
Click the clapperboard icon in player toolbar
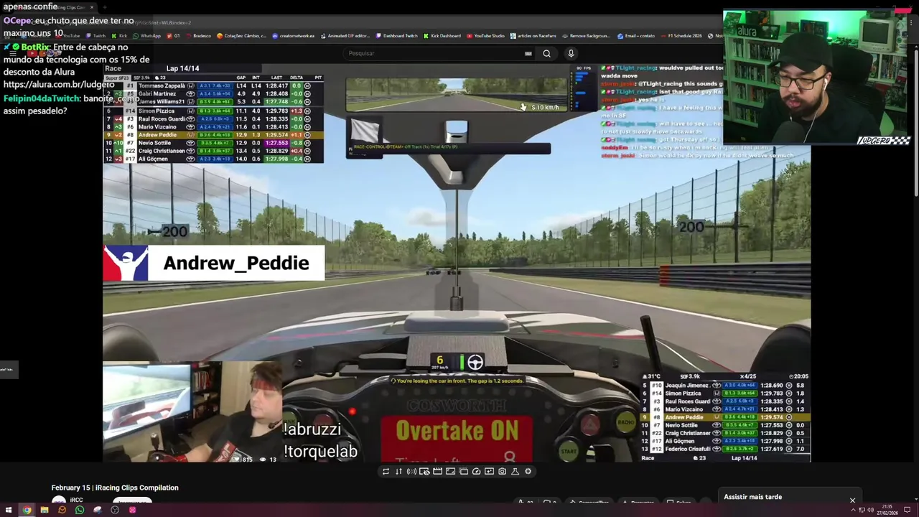click(x=437, y=472)
